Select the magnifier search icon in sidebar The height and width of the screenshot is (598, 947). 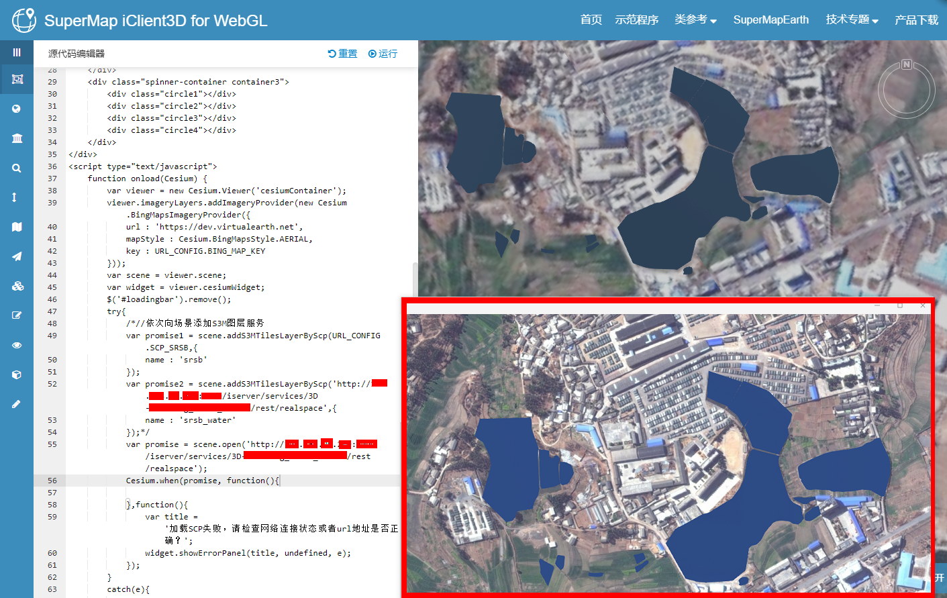17,168
